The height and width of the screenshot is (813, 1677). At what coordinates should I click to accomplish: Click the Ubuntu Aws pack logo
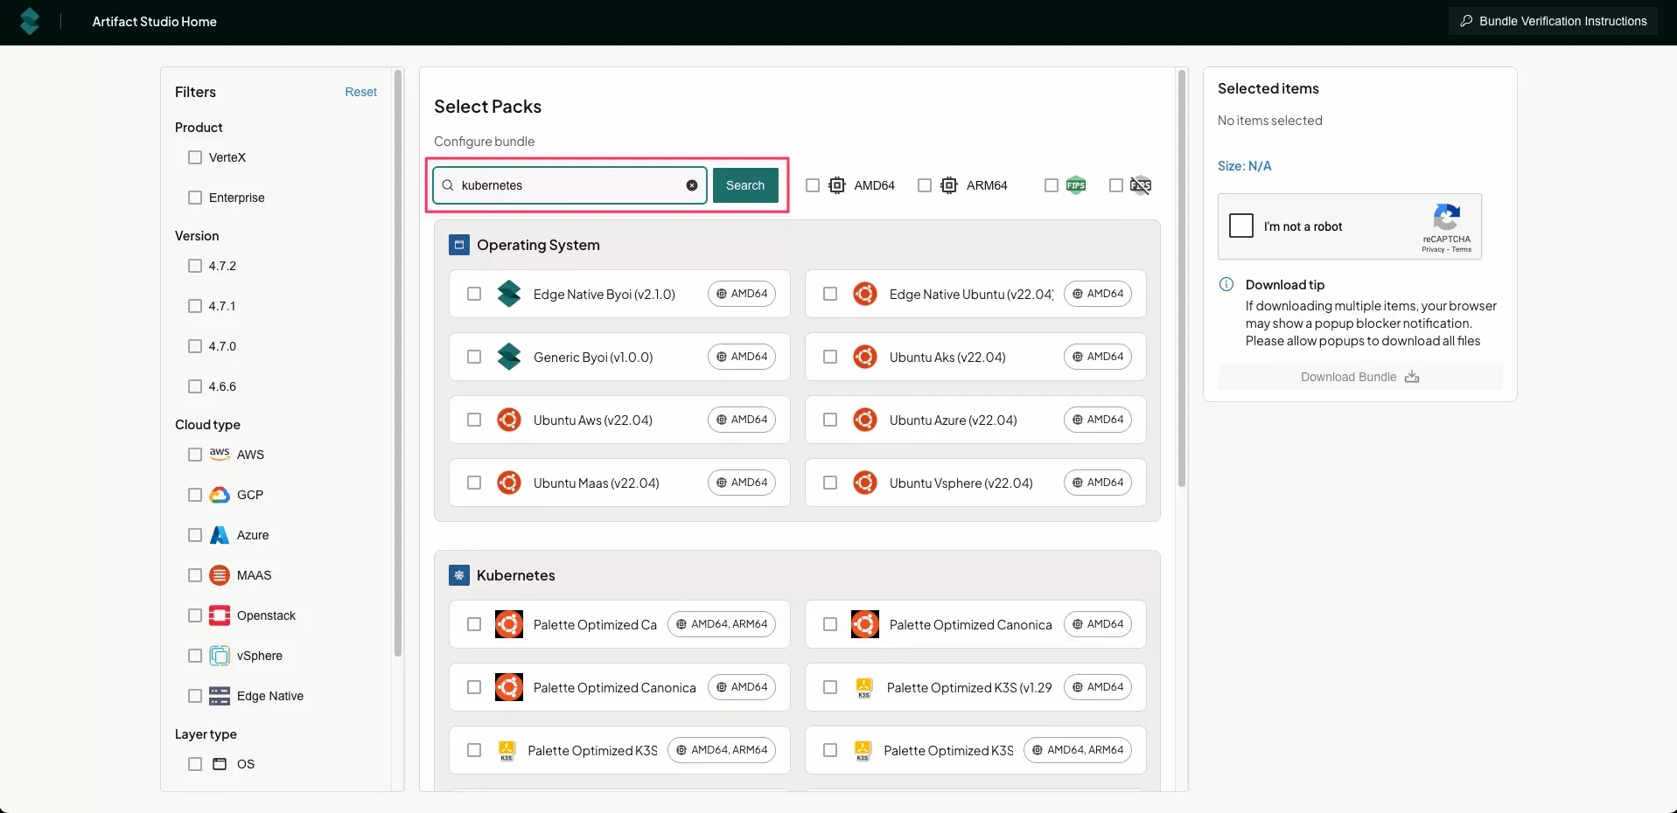point(509,420)
